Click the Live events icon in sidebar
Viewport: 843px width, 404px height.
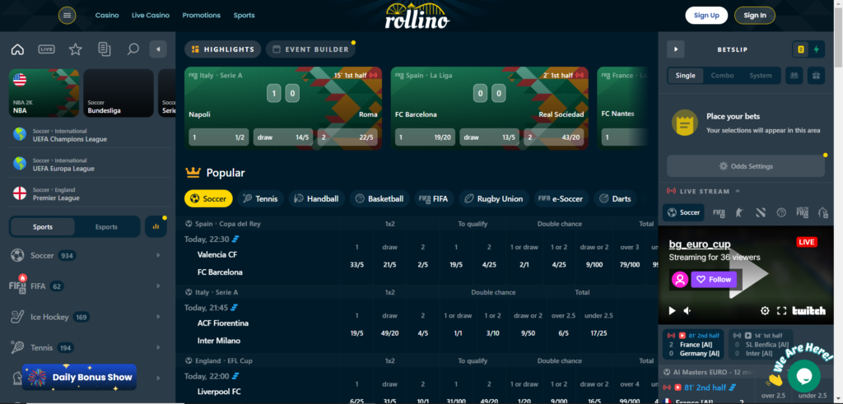tap(47, 49)
